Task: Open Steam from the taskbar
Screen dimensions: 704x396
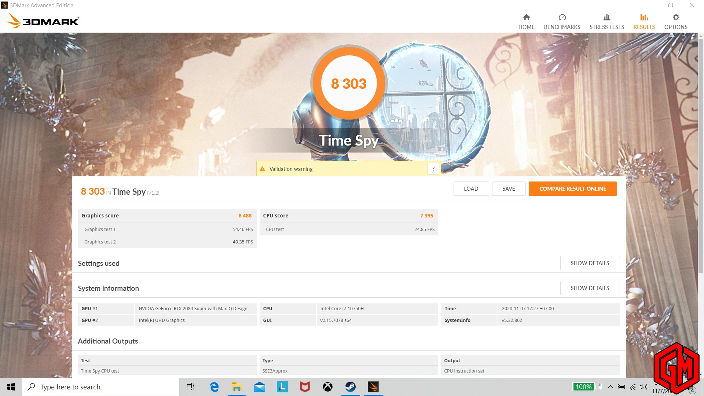Action: pyautogui.click(x=350, y=387)
